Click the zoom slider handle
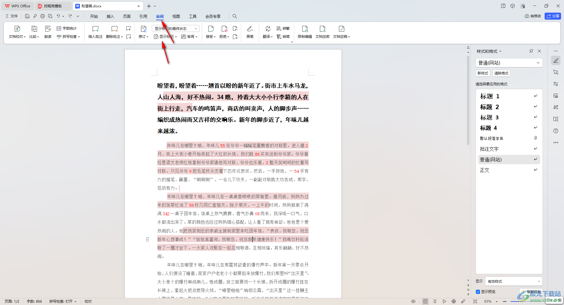Screen dimensions: 564x305 pos(525,301)
